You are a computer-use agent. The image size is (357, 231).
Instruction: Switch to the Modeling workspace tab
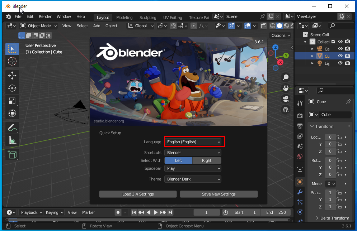124,18
